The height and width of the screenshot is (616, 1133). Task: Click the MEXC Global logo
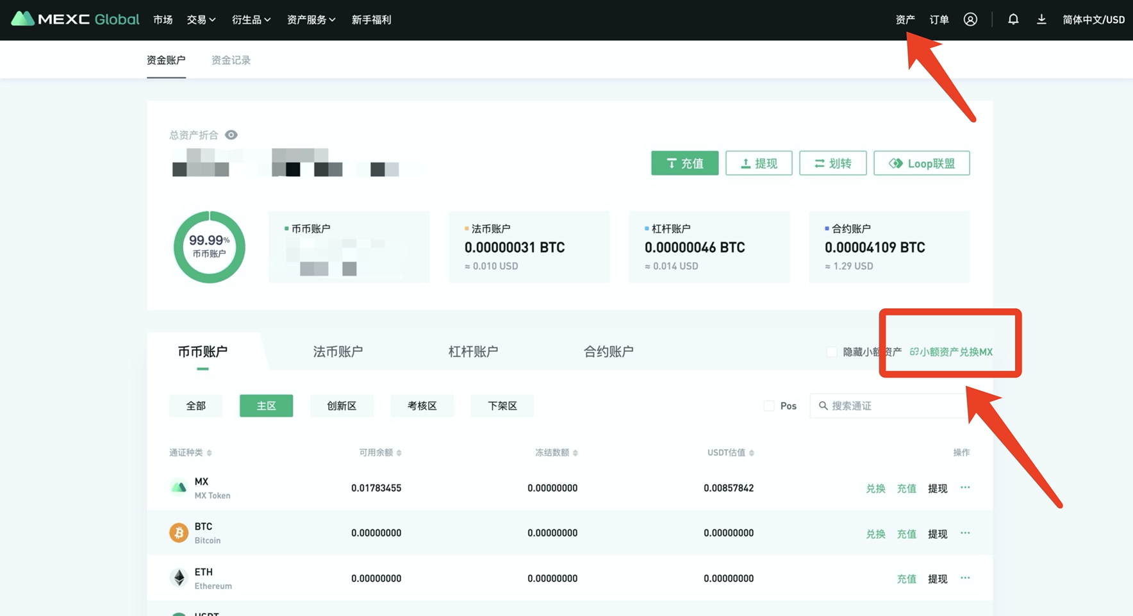(x=75, y=19)
